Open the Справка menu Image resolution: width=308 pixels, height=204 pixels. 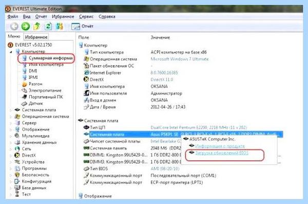[107, 17]
